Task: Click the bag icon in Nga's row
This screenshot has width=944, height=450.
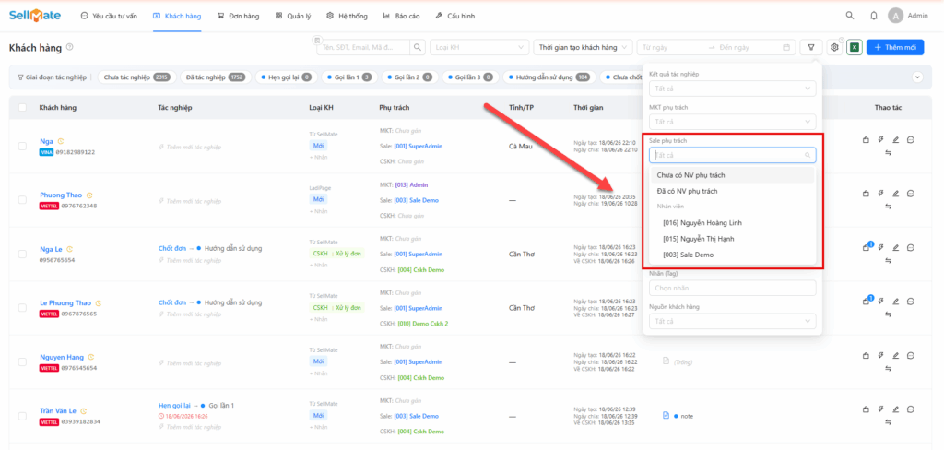Action: (x=866, y=140)
